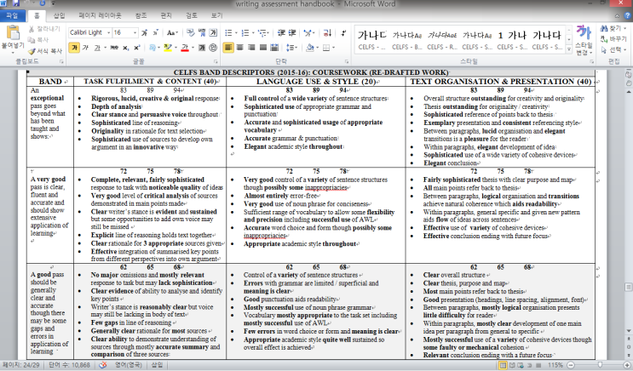Click the Grow Font icon
The image size is (633, 371).
click(x=144, y=32)
